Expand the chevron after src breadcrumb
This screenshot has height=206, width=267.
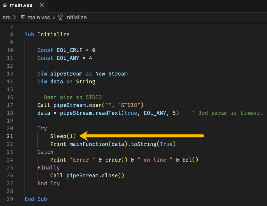click(x=15, y=18)
